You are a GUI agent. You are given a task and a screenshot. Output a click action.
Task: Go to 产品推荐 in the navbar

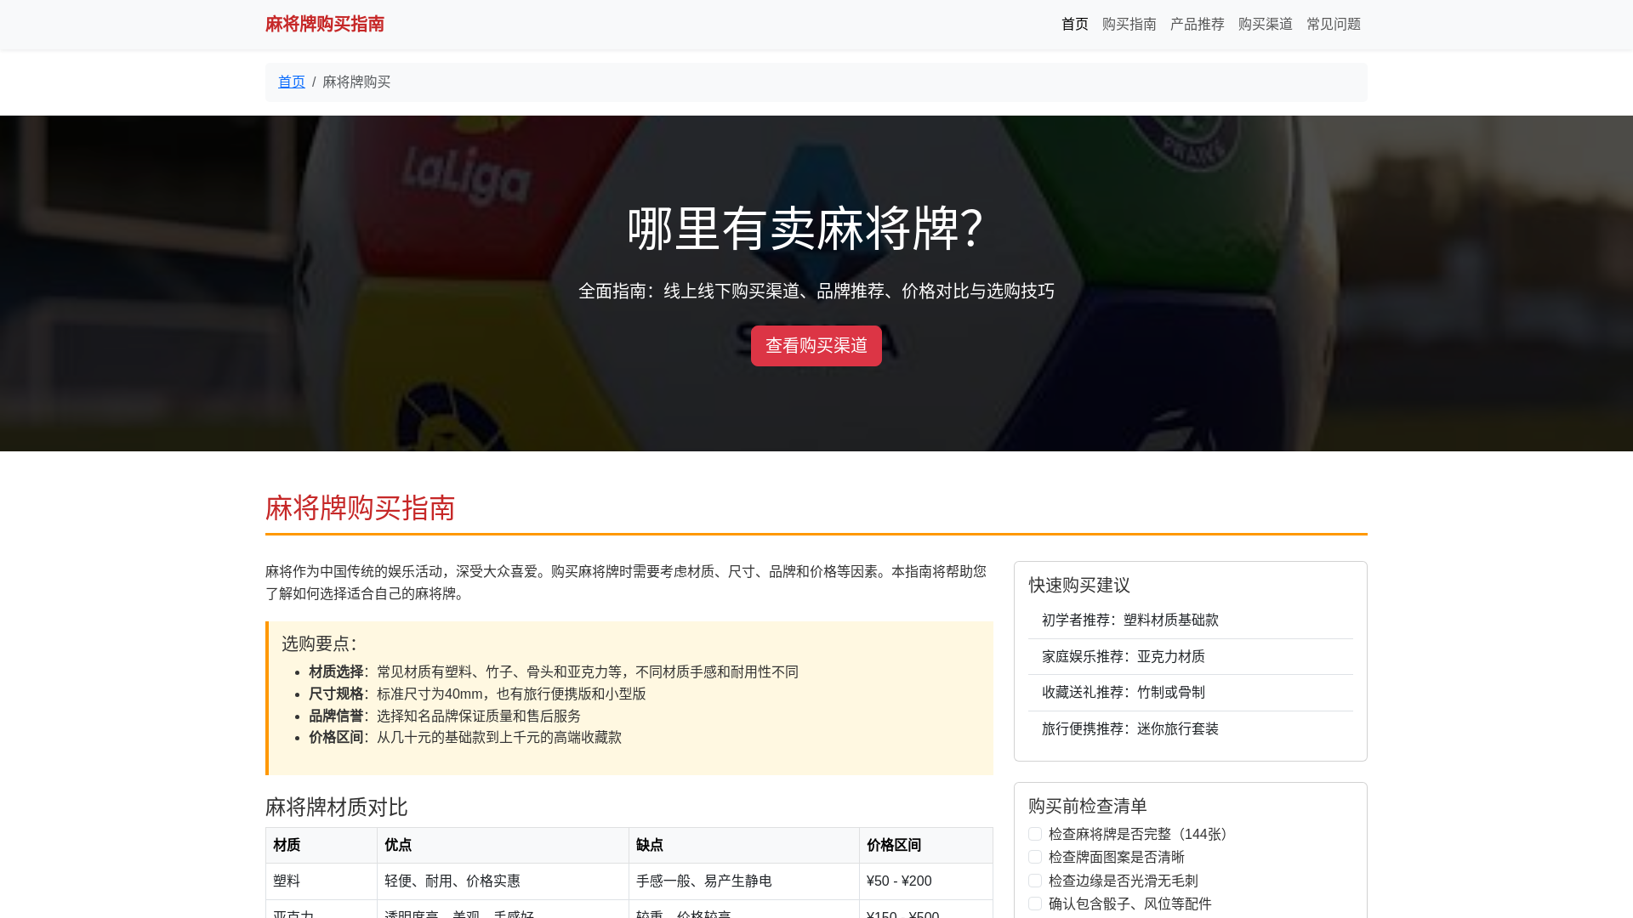point(1197,24)
